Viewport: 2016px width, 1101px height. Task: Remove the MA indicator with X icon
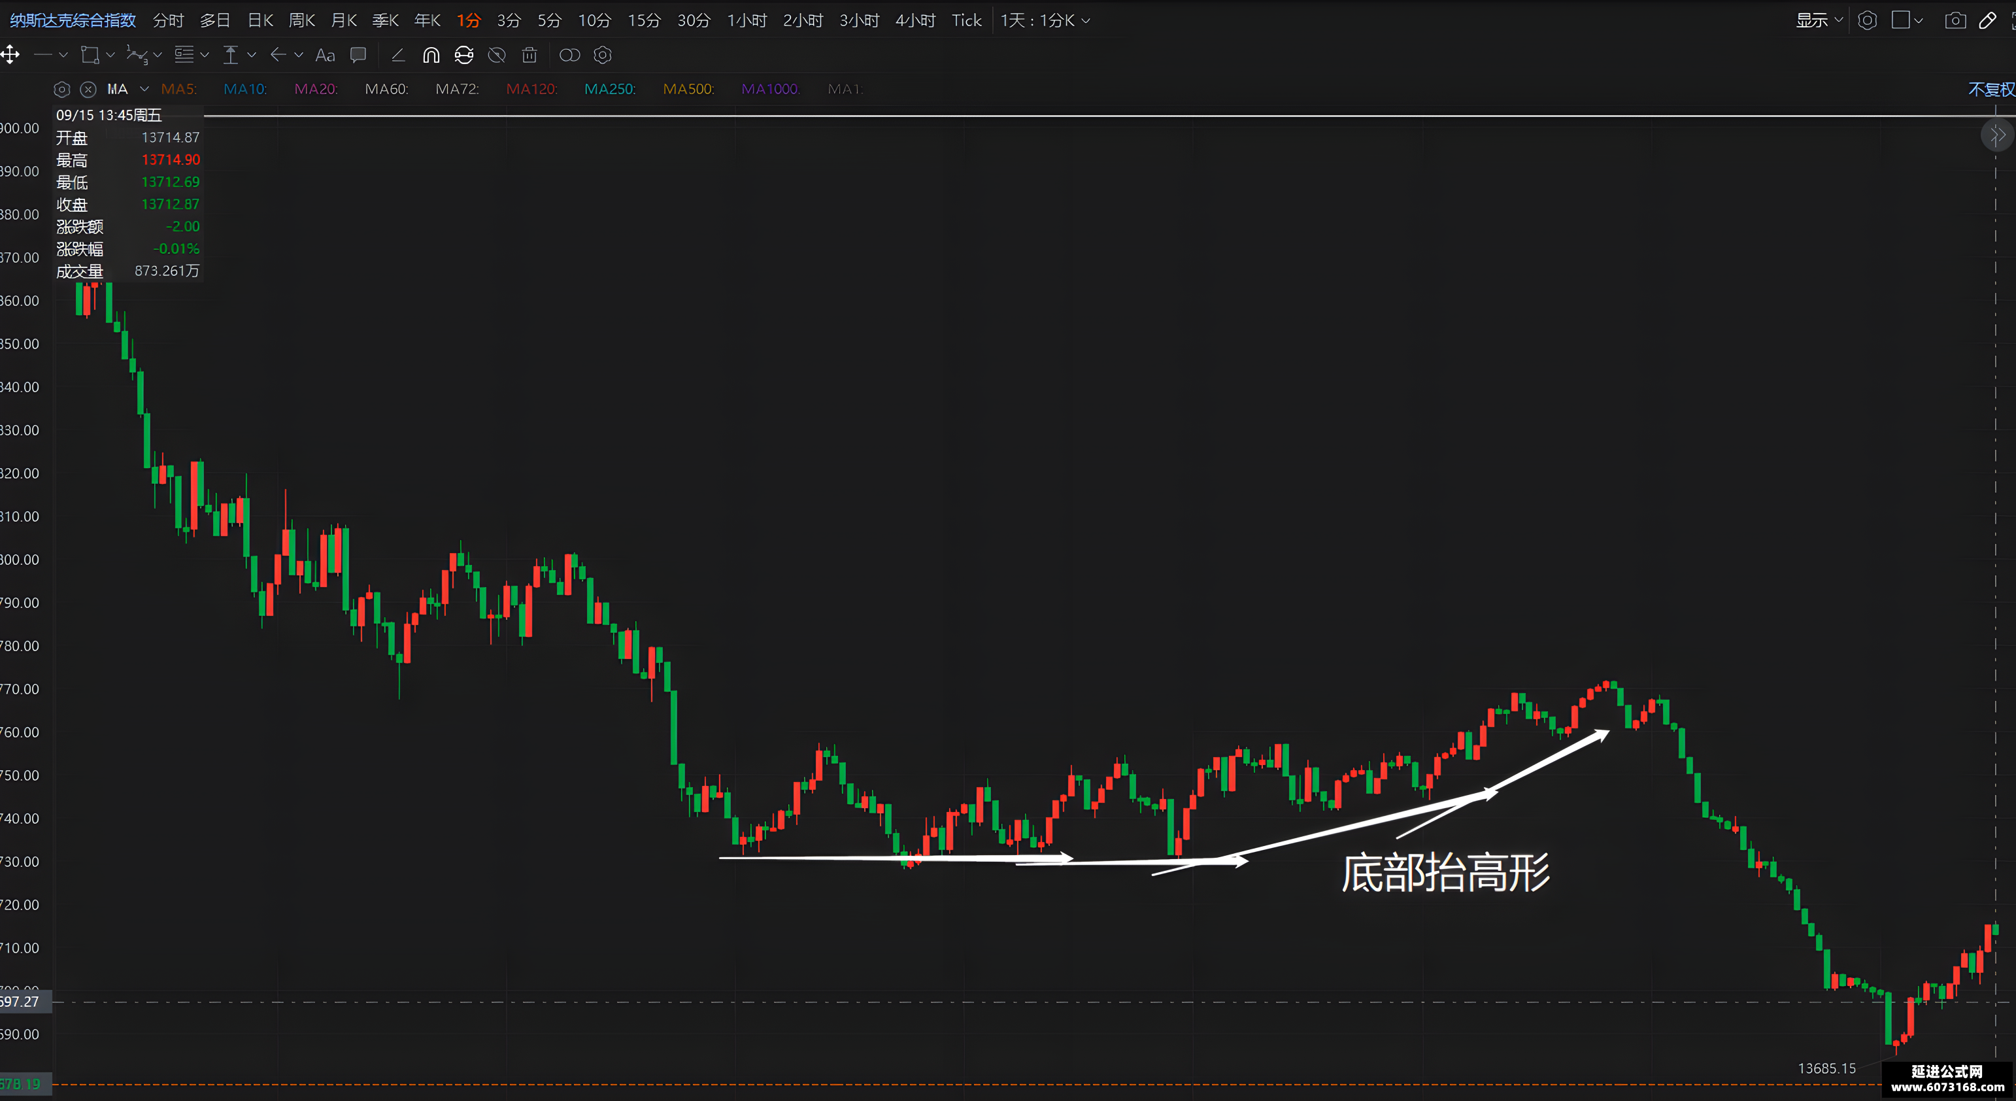pos(88,89)
